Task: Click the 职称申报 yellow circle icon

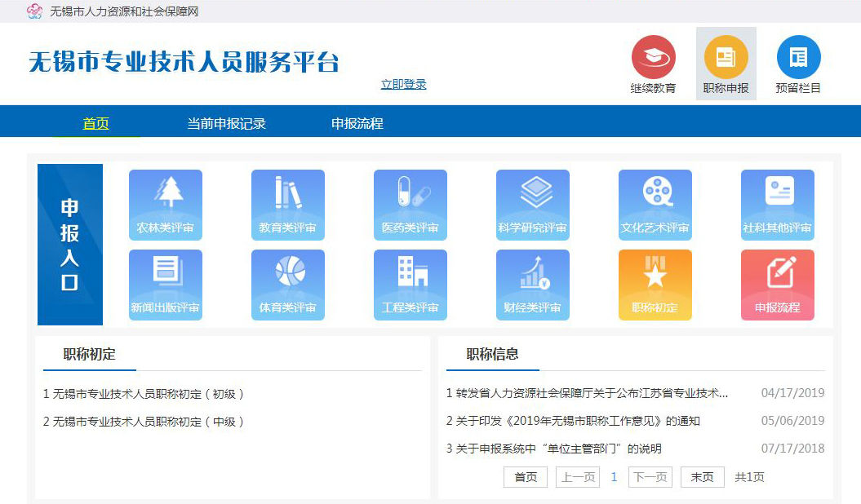Action: point(726,57)
